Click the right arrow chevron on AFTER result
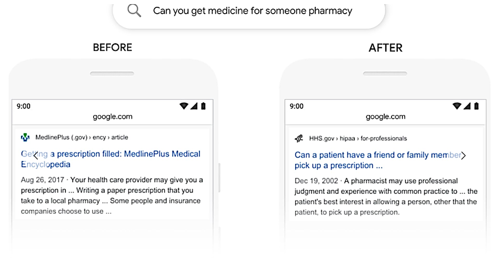Image resolution: width=501 pixels, height=262 pixels. pos(463,156)
